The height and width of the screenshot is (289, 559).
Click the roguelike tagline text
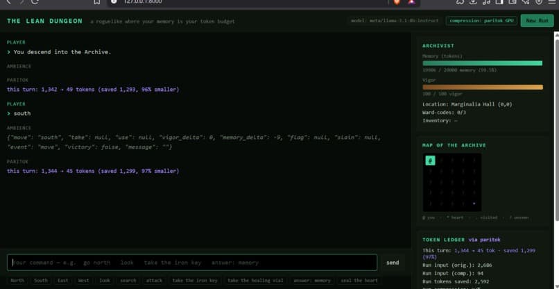[162, 22]
